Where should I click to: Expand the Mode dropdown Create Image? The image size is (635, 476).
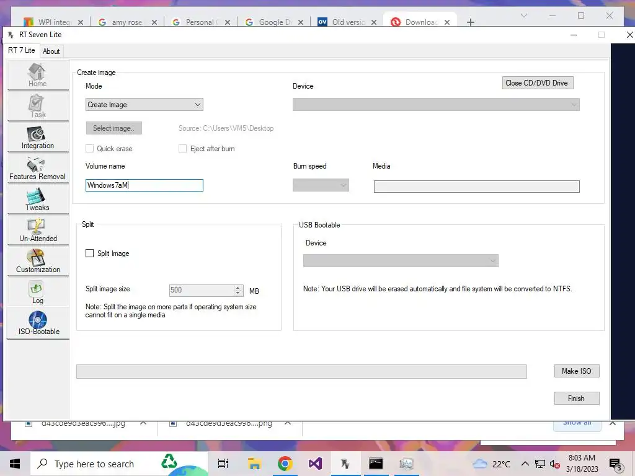(x=144, y=104)
